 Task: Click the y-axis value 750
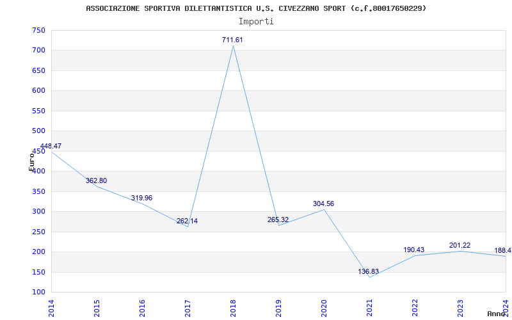[38, 30]
